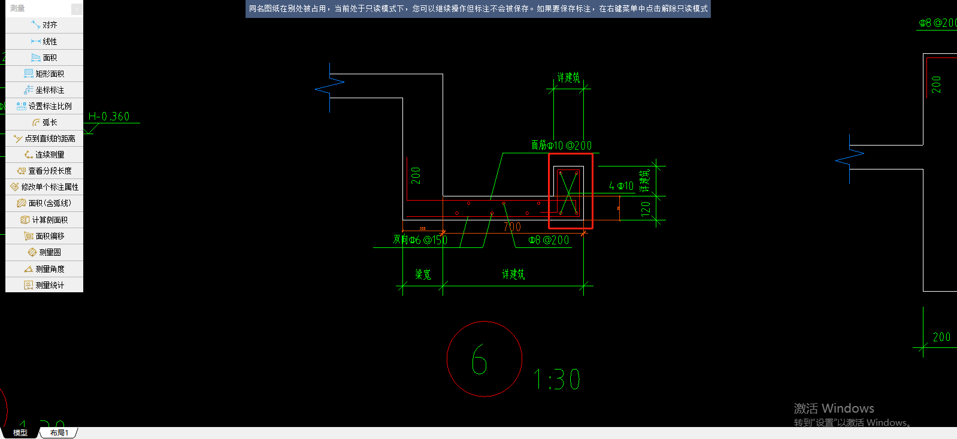Select the 弧长 arc length tool
The width and height of the screenshot is (957, 439).
coord(44,122)
